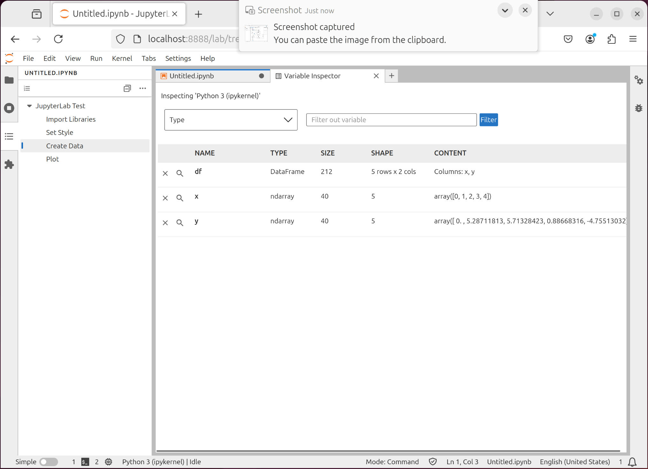Open Firefox extensions puzzle icon
The image size is (648, 469).
(612, 39)
